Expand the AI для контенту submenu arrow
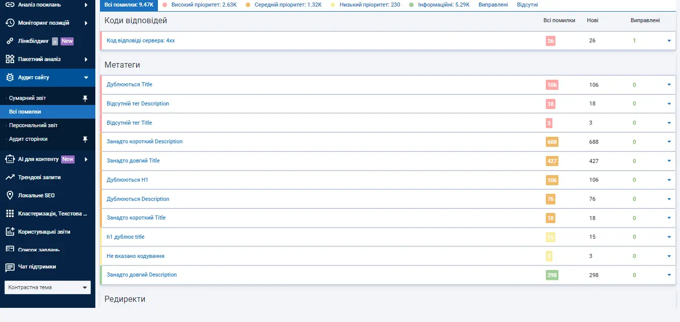 coord(86,159)
